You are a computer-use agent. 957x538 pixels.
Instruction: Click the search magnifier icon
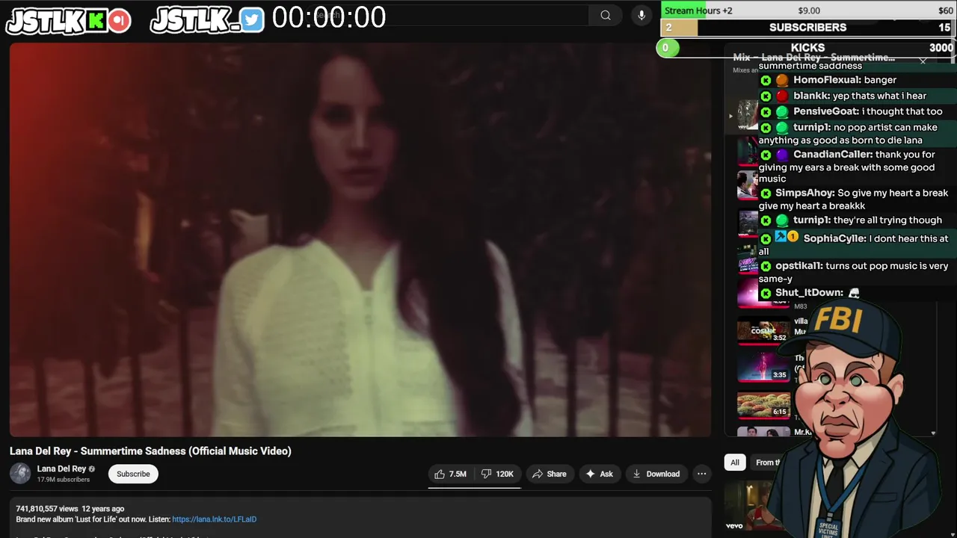pyautogui.click(x=606, y=16)
